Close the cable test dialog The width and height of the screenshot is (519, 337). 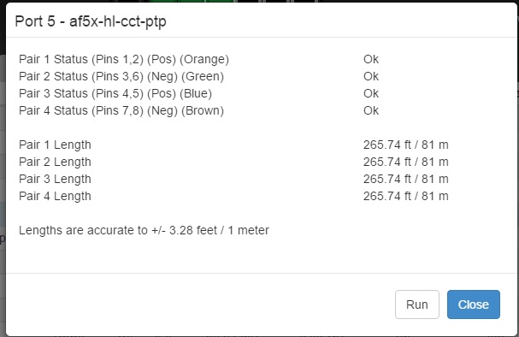(x=474, y=304)
